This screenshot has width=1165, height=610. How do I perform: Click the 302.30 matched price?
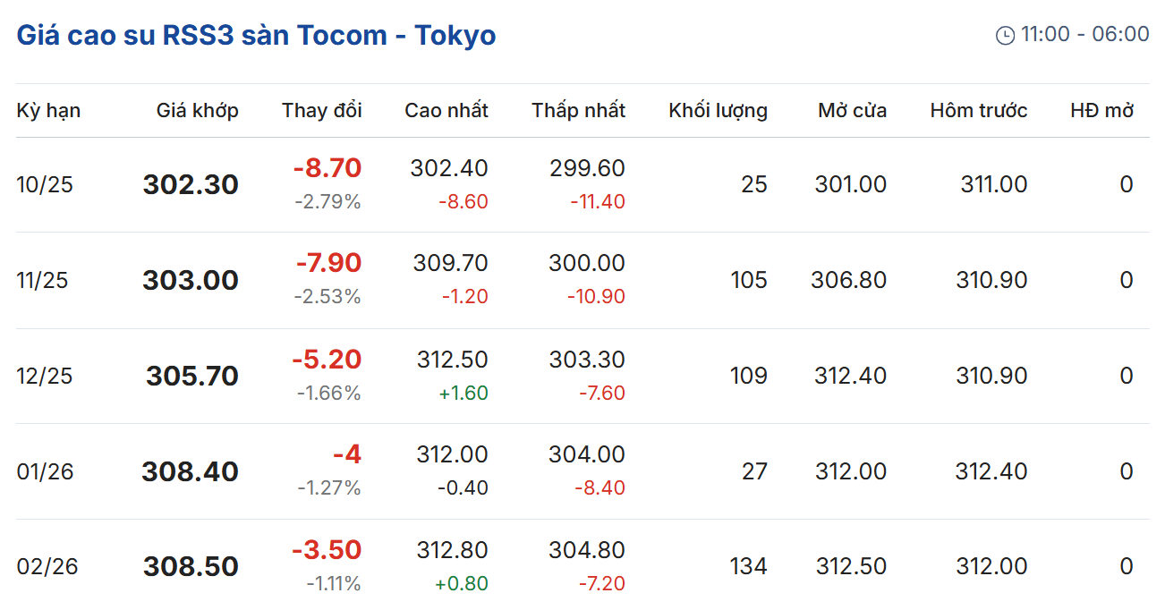(x=191, y=185)
